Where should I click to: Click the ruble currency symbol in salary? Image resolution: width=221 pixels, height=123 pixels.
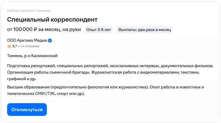pos(35,30)
